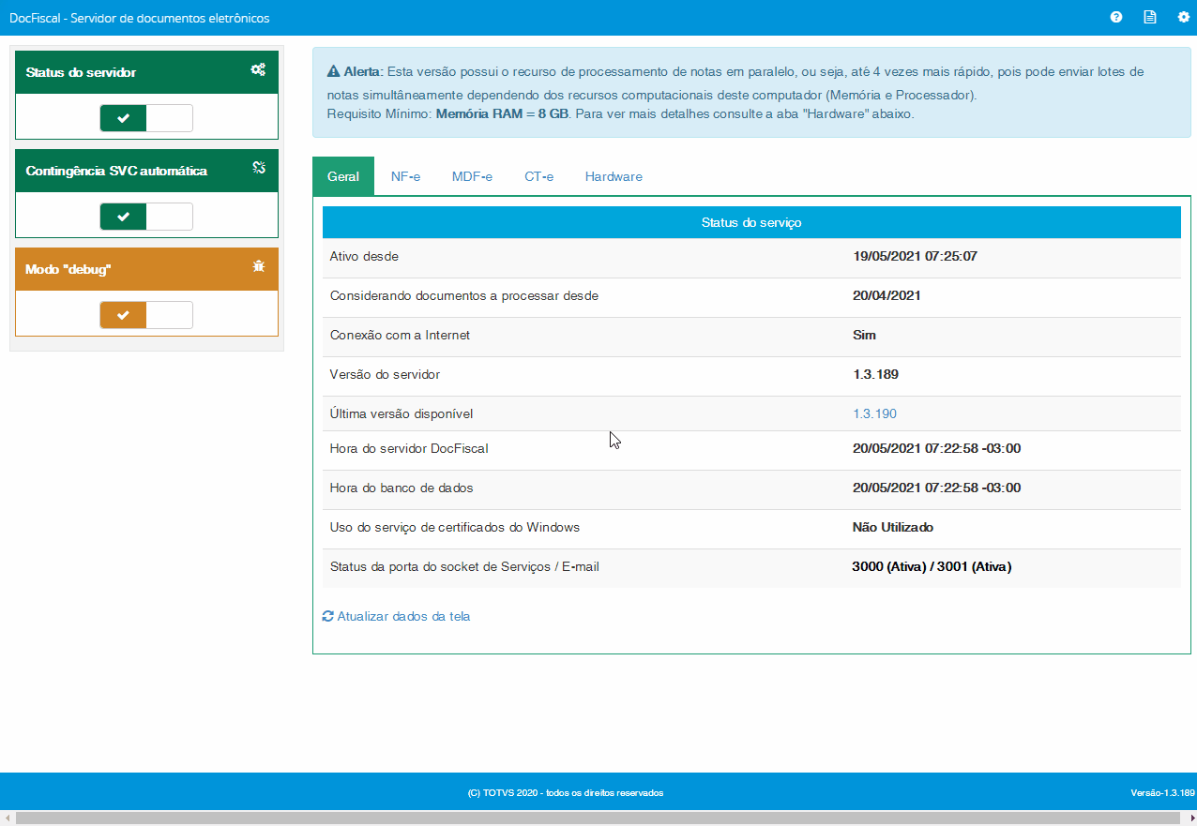
Task: Click the 19/05/2021 07:25:07 value
Action: 915,256
